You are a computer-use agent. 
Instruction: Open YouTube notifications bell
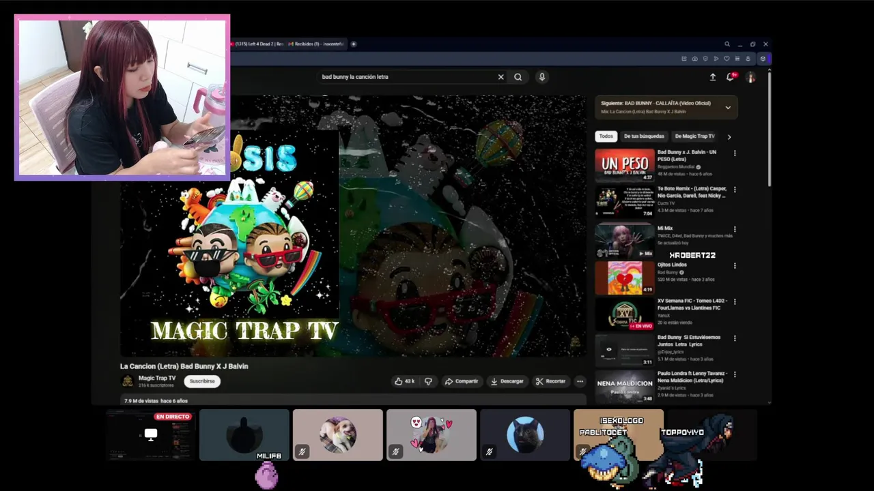tap(730, 77)
